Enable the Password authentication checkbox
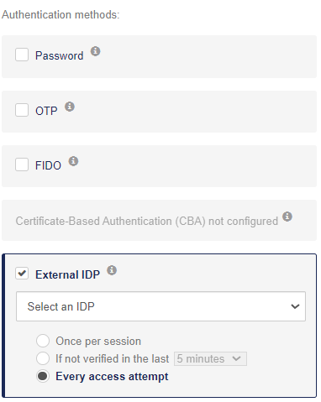Viewport: 321px width, 402px height. tap(22, 55)
